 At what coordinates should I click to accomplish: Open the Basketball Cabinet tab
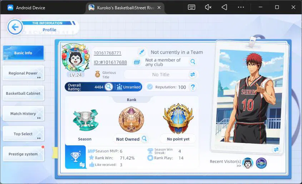pos(23,93)
